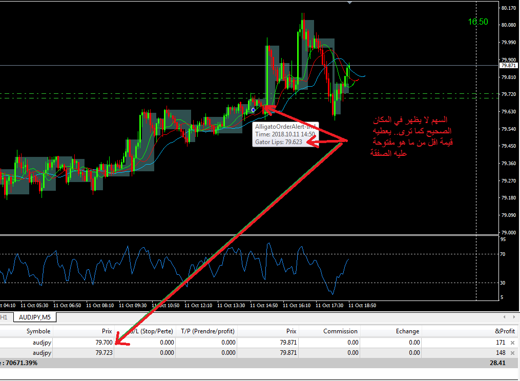Screen dimensions: 520x381
Task: Sort orders by Symbole column
Action: tap(38, 331)
